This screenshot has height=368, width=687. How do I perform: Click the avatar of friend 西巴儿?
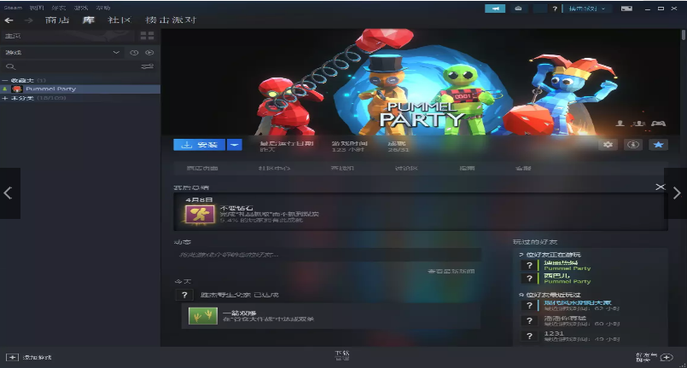pos(529,279)
